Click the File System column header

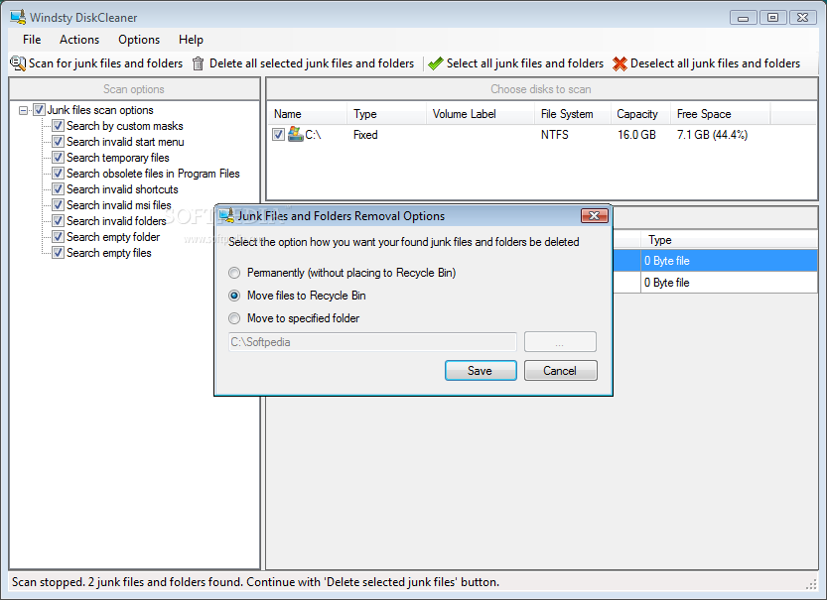573,114
